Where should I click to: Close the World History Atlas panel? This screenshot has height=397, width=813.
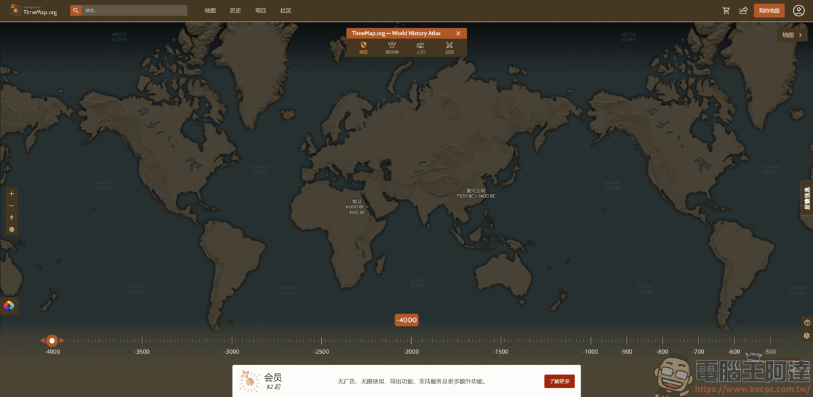click(458, 33)
